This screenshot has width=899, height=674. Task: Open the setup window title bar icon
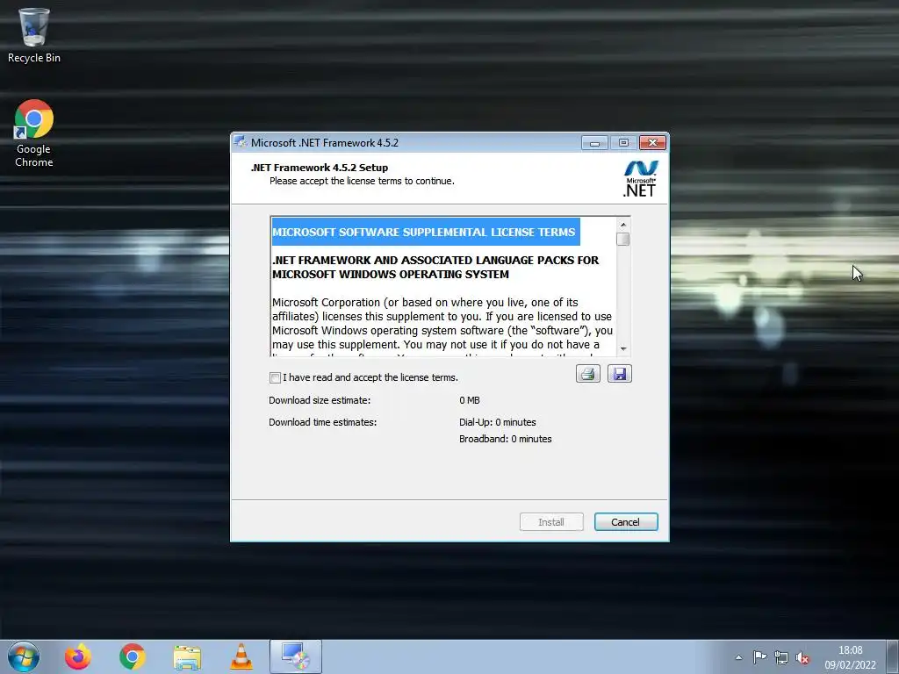click(x=241, y=142)
